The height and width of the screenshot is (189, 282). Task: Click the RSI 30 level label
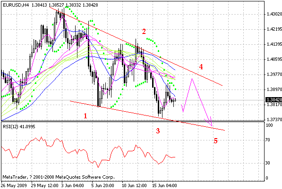coord(268,163)
